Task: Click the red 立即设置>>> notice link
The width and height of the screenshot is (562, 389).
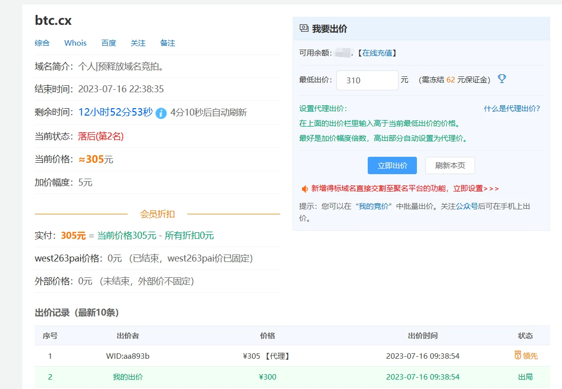Action: (476, 189)
